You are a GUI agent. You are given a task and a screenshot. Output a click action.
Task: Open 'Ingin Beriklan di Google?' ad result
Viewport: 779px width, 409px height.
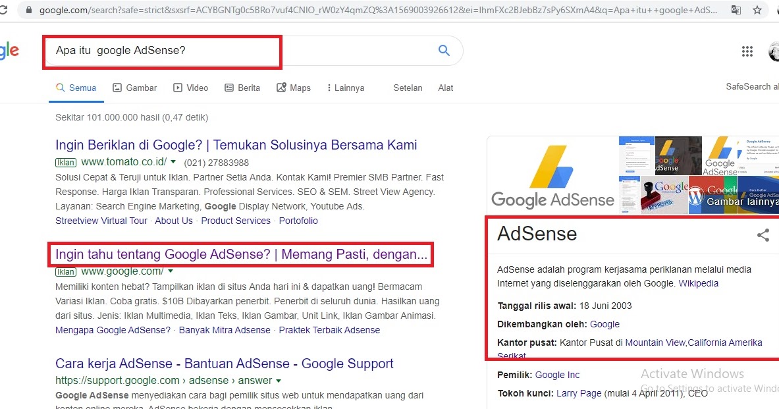[x=236, y=145]
